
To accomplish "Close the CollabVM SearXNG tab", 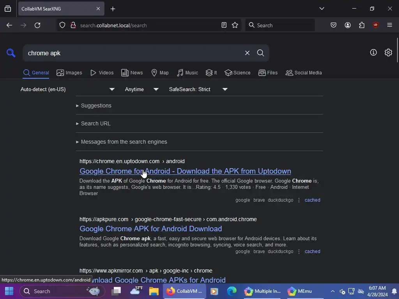I will [98, 9].
